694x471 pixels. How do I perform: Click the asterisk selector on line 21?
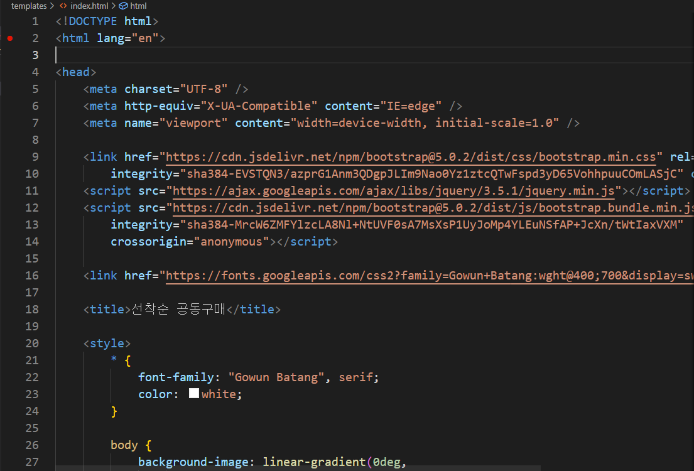[x=114, y=359]
